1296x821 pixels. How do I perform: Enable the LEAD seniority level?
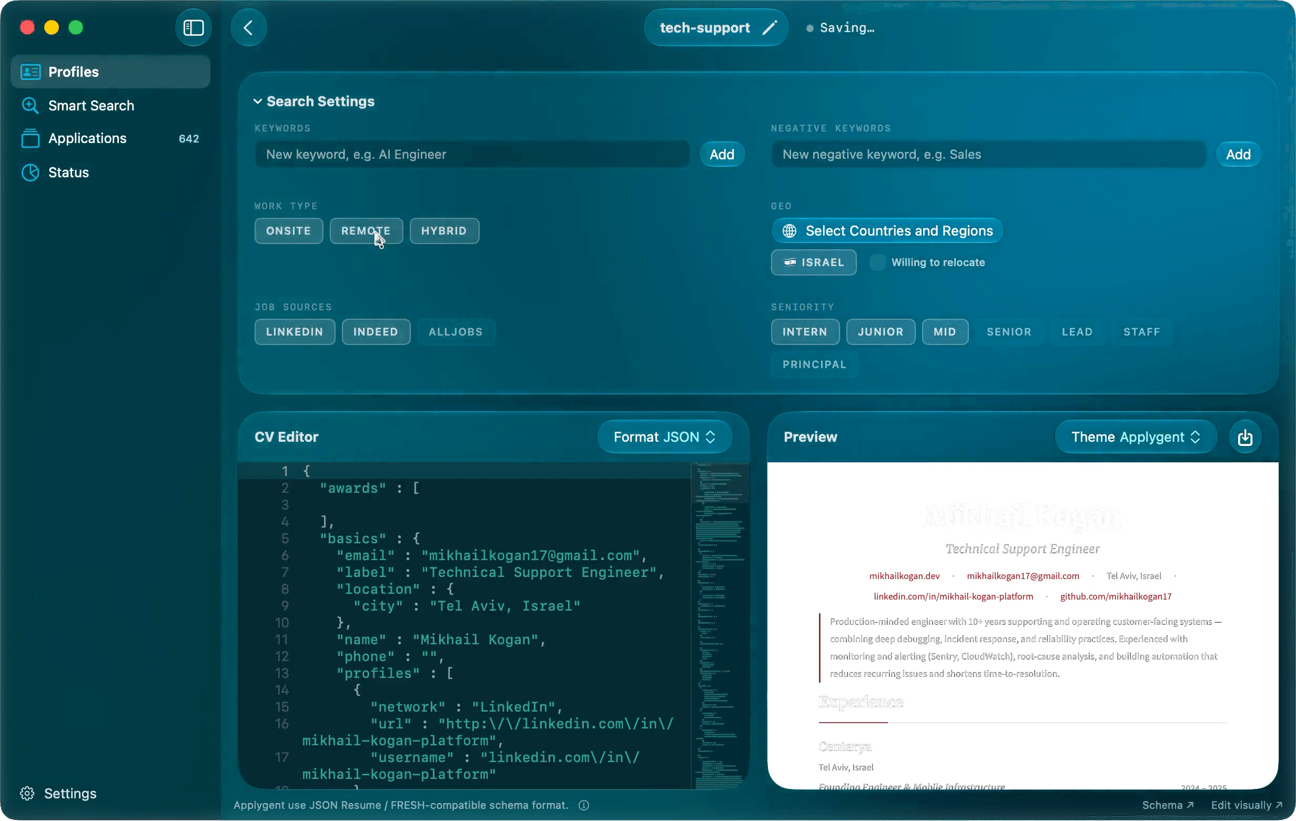(1077, 332)
